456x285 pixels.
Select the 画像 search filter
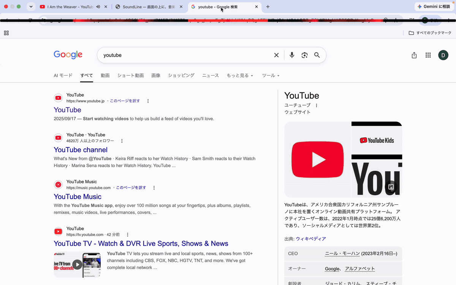tap(156, 76)
